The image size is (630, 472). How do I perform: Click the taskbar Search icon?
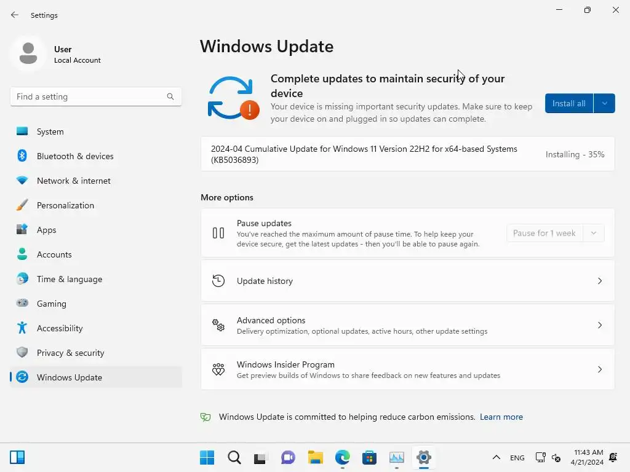tap(234, 457)
